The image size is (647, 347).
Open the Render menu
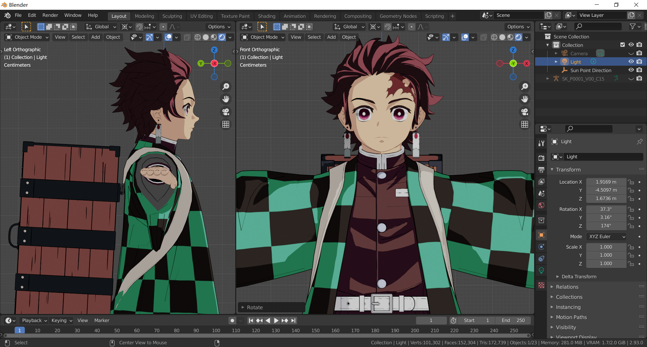pyautogui.click(x=50, y=15)
